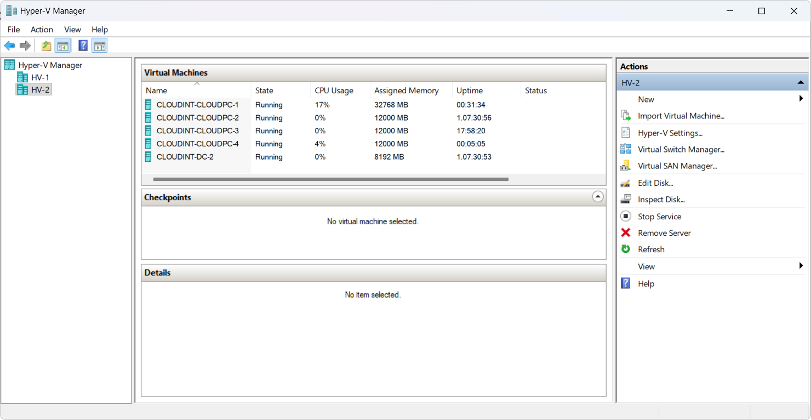Open the Action menu
This screenshot has width=811, height=420.
click(42, 30)
